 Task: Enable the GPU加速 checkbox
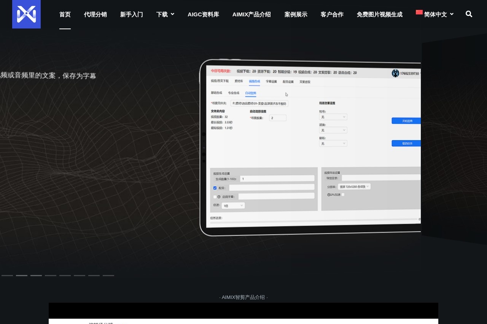click(x=343, y=194)
